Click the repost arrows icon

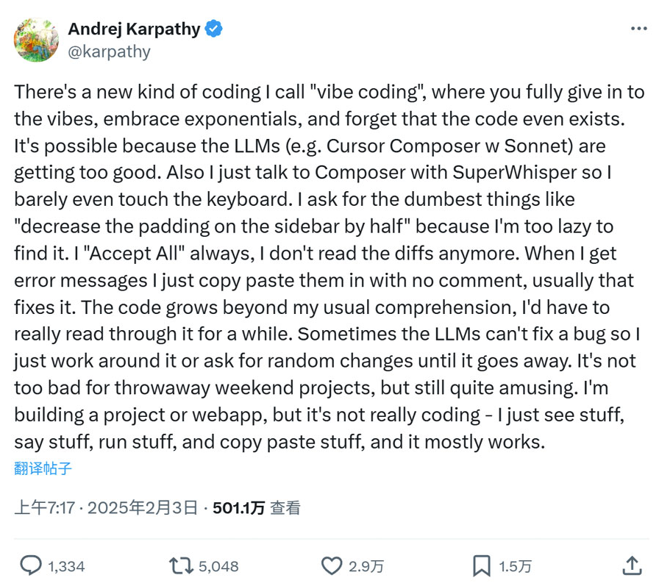(180, 565)
